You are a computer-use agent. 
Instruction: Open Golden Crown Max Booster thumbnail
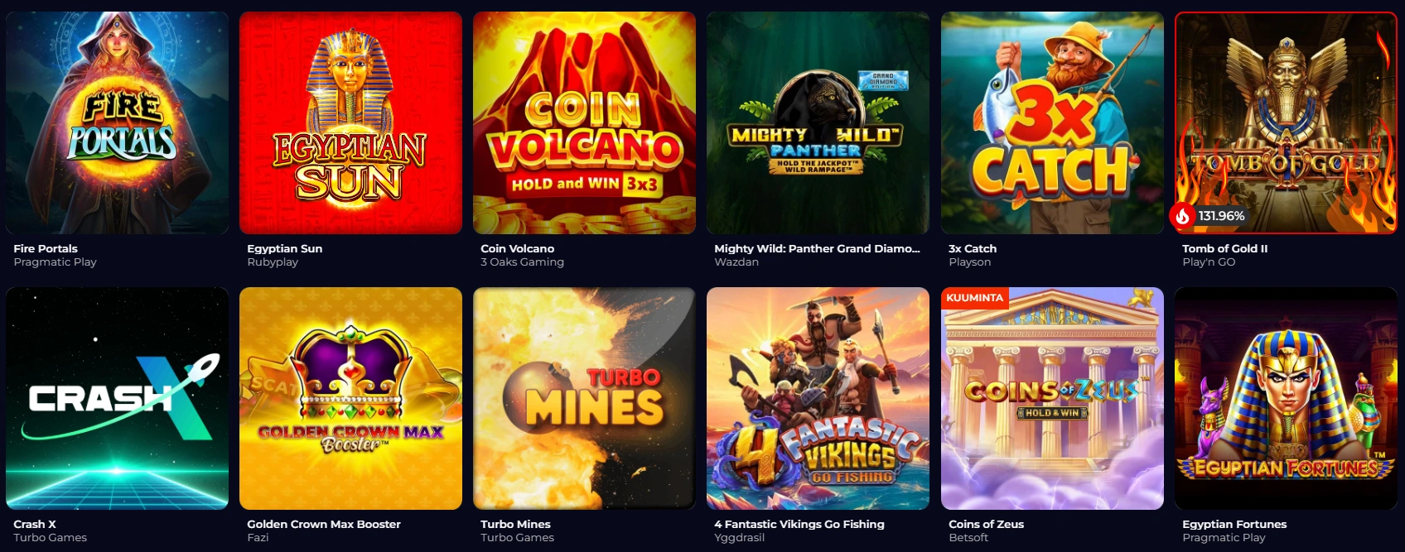(x=350, y=398)
